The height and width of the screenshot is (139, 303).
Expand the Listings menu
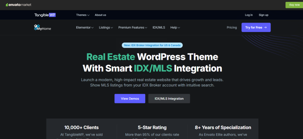point(106,28)
